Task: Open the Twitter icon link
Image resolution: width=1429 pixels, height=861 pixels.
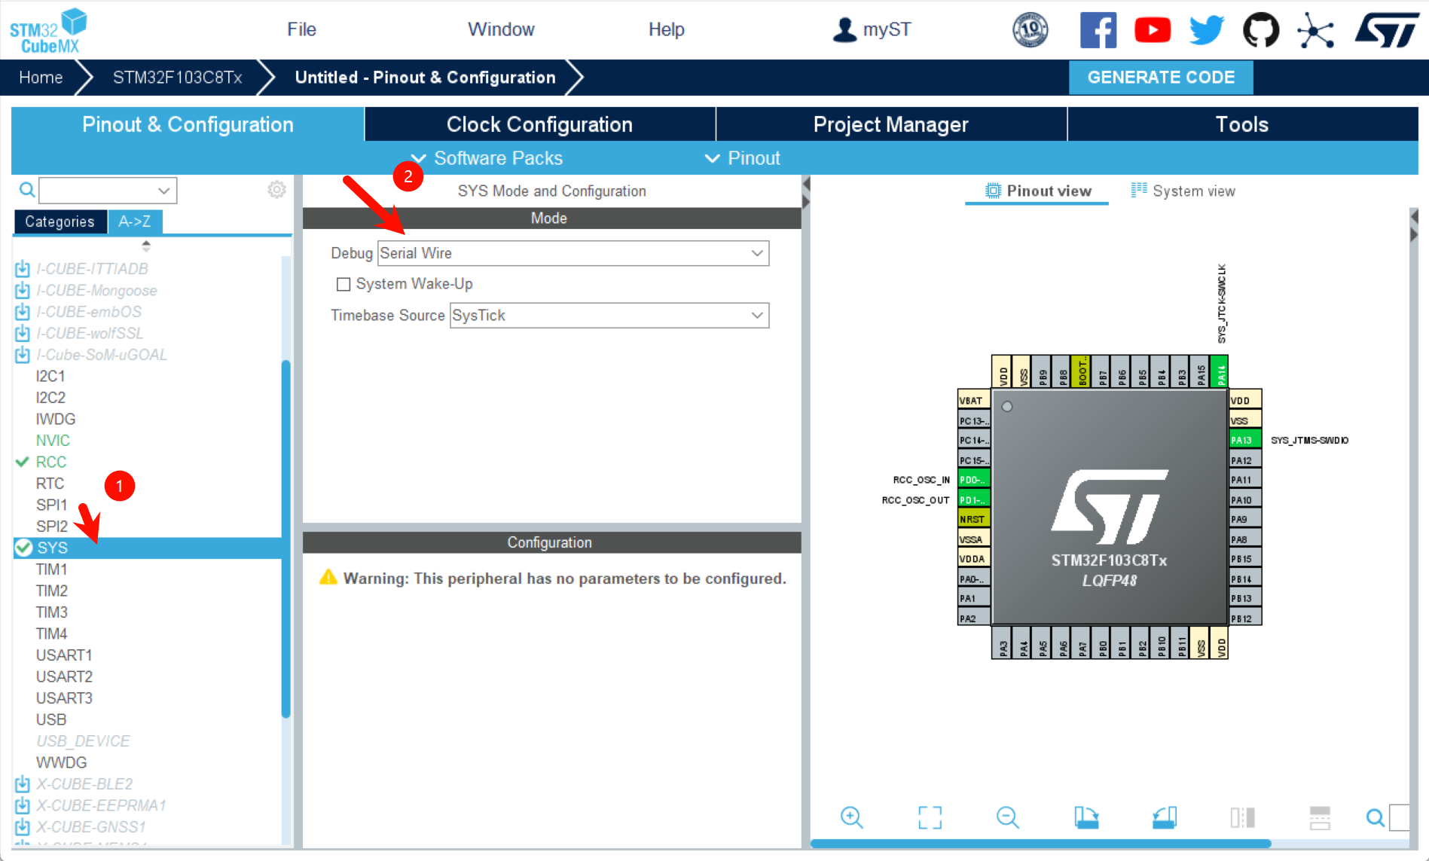Action: (x=1207, y=30)
